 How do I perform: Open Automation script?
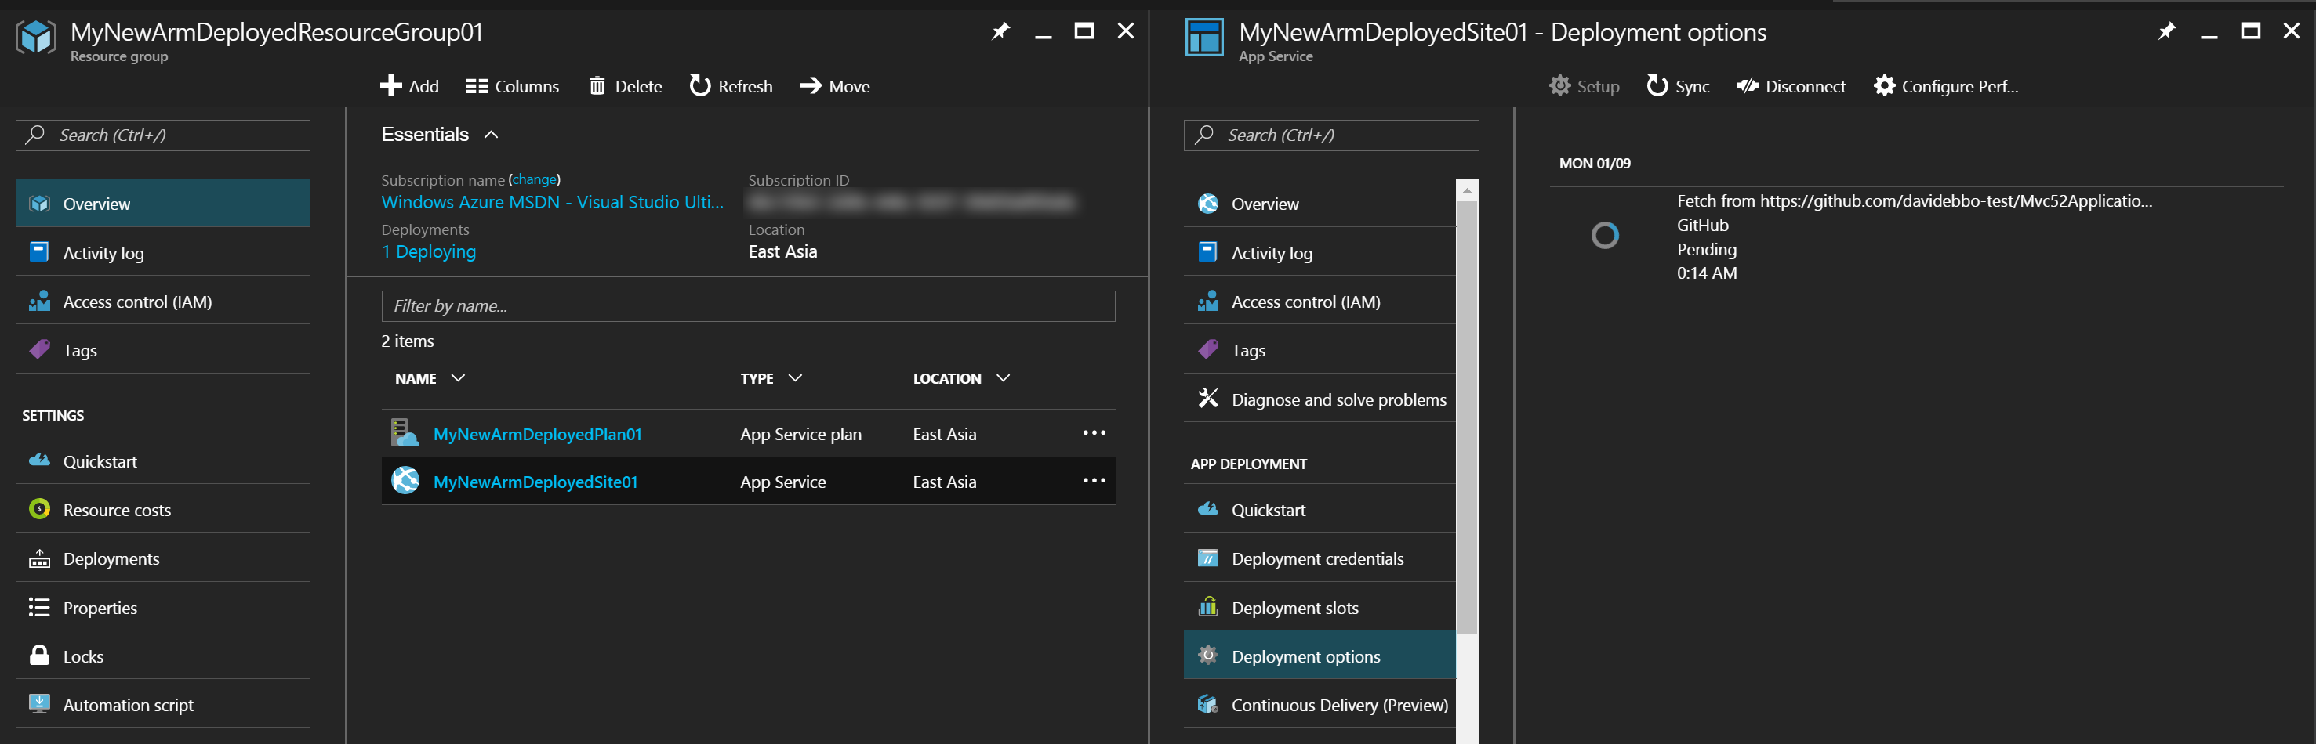(163, 705)
